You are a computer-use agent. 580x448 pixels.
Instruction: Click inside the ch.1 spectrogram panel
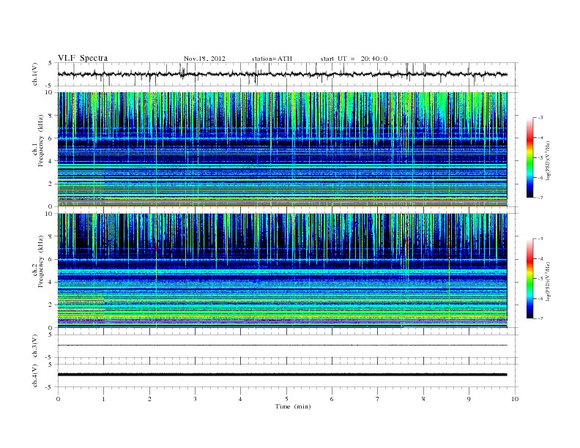coord(282,149)
